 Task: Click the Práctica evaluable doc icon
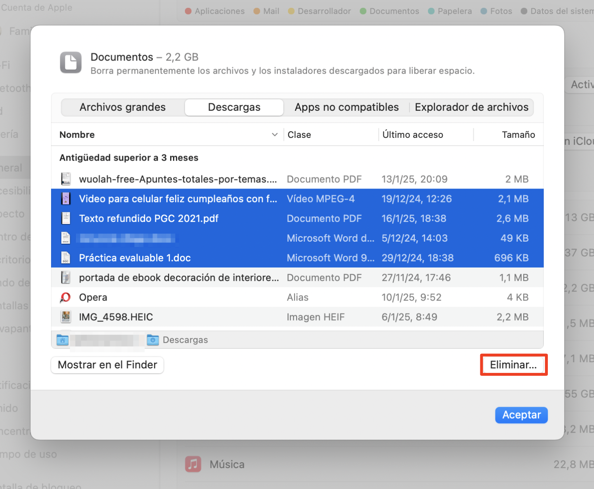pos(65,258)
